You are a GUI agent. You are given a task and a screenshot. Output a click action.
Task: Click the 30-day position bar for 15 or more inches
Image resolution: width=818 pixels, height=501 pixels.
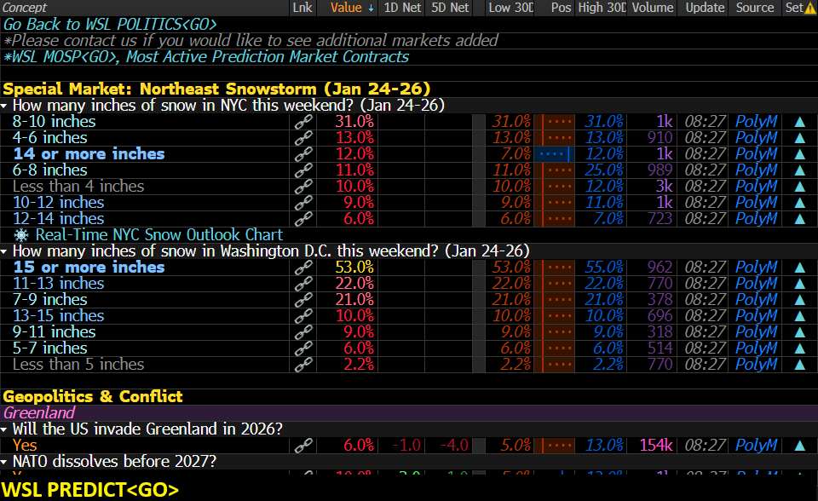point(554,268)
